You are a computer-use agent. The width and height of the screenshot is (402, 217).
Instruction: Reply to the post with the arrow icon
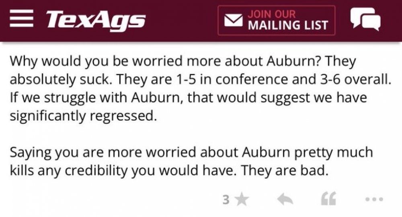tap(286, 200)
